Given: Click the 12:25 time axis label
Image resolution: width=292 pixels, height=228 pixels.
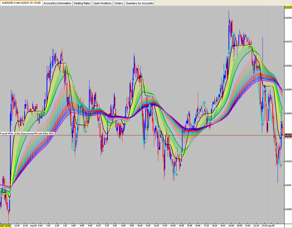Looking at the screenshot, I should (x=157, y=226).
